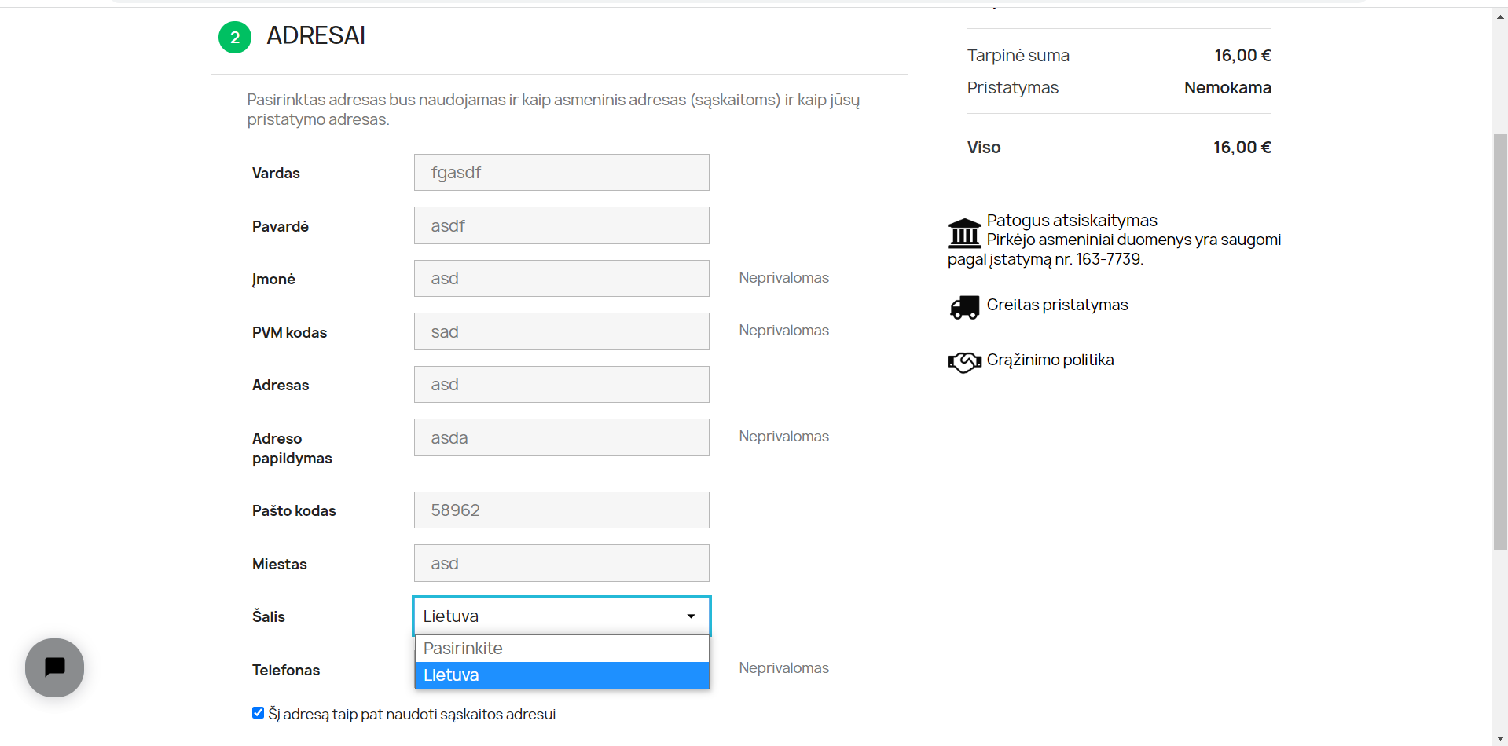Image resolution: width=1508 pixels, height=746 pixels.
Task: Click the handshake return policy icon
Action: pos(964,362)
